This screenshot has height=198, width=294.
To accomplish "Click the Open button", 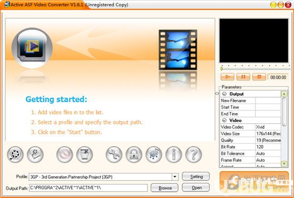I will pyautogui.click(x=196, y=187).
